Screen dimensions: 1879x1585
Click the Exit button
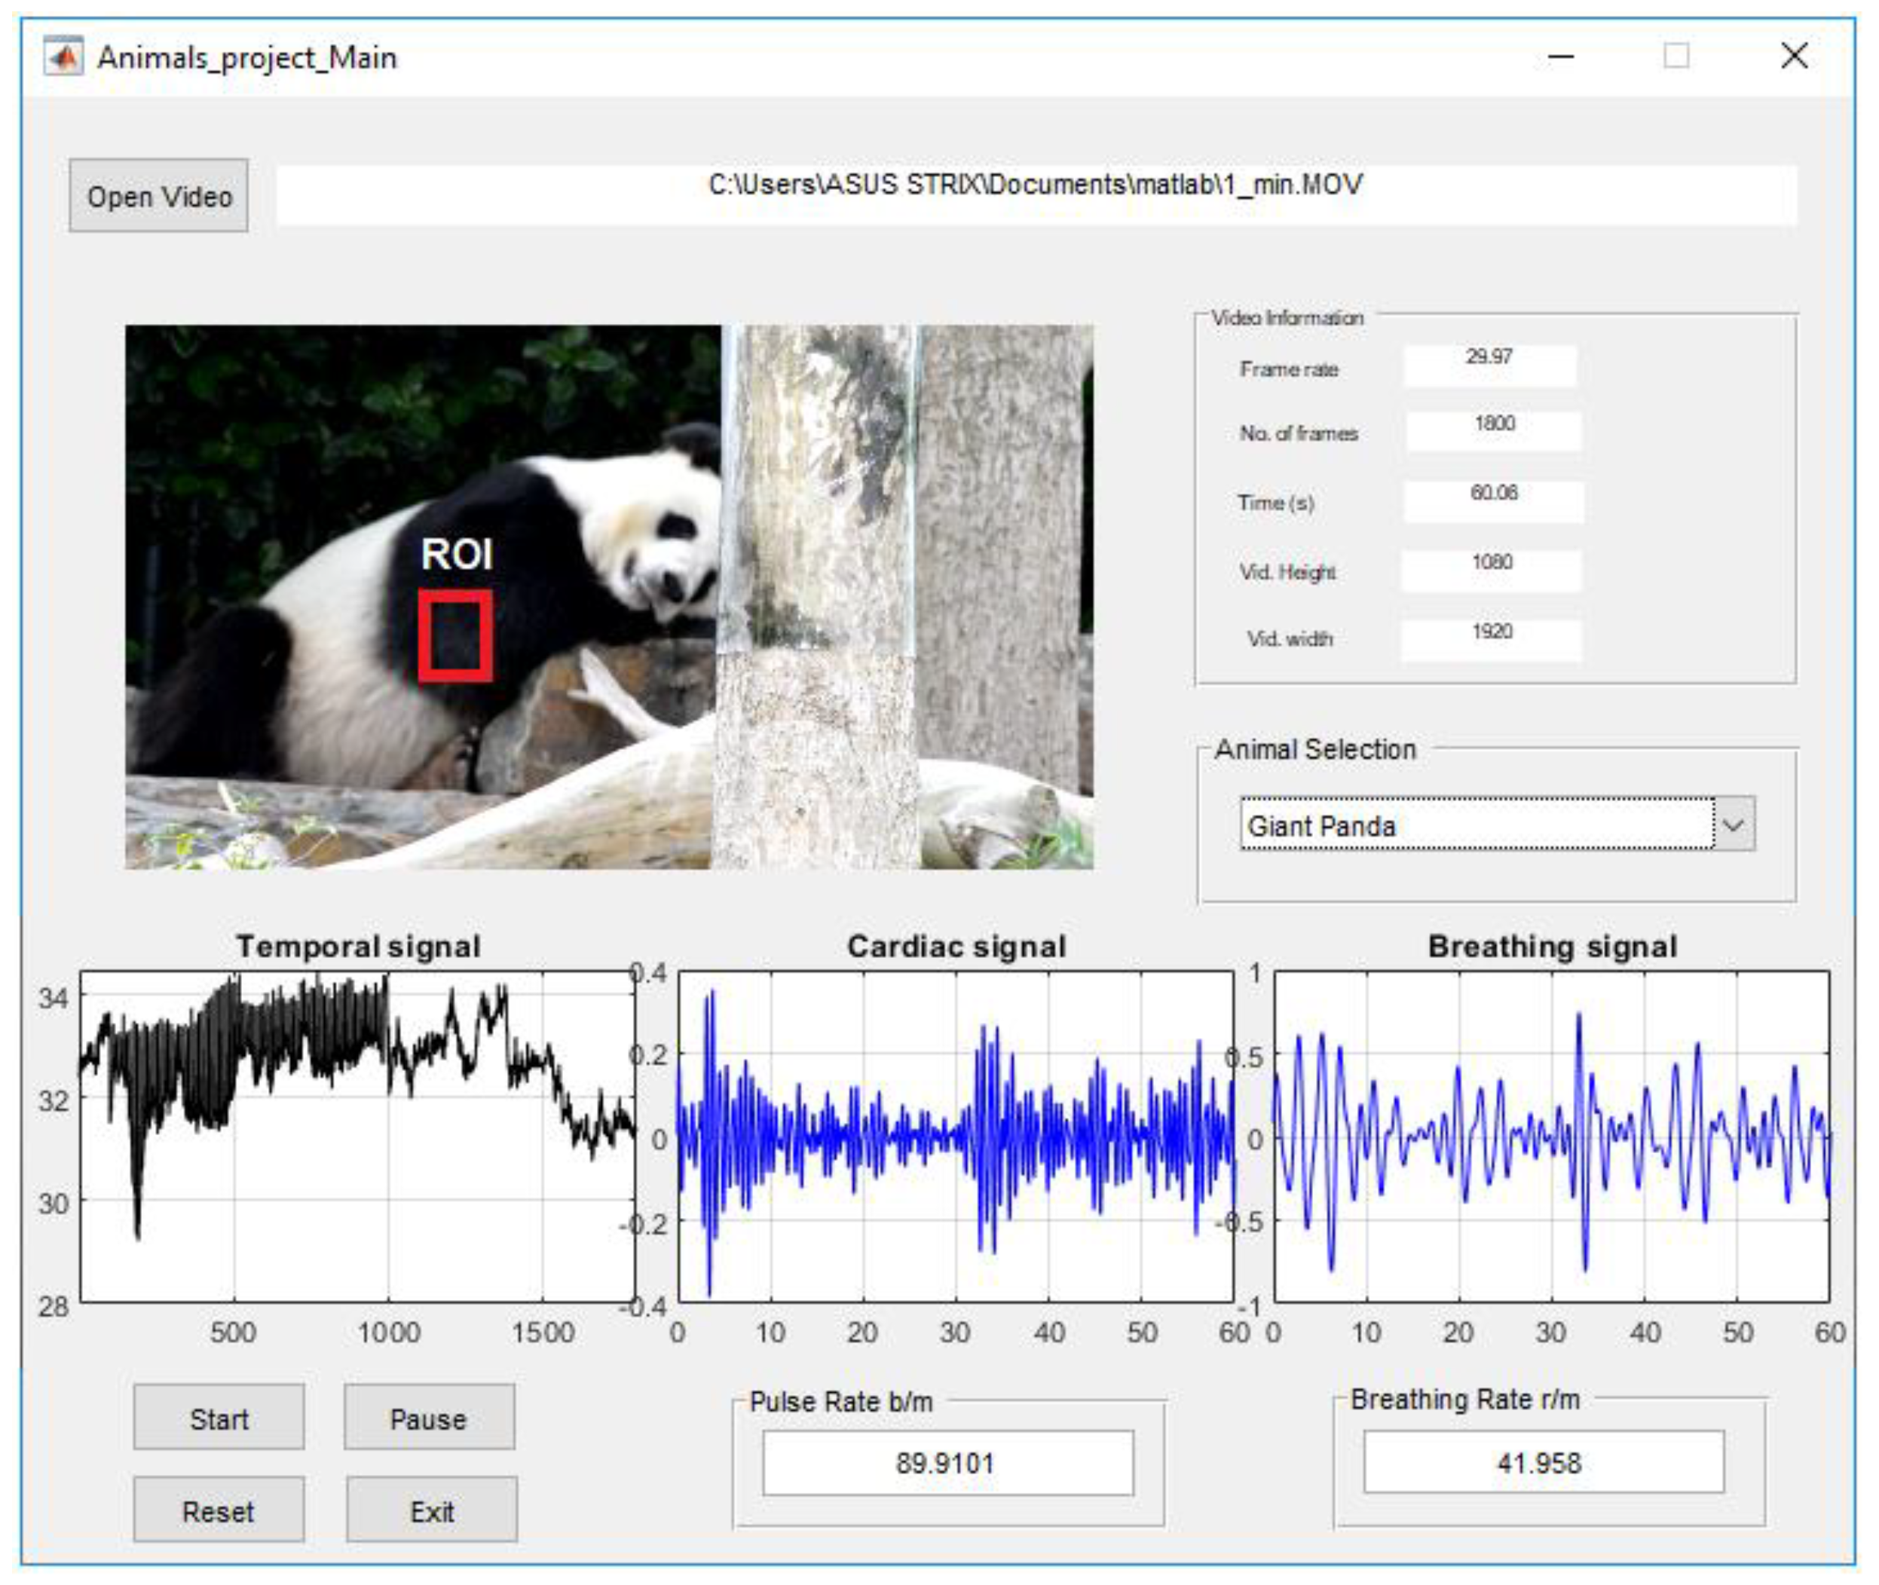(x=431, y=1511)
